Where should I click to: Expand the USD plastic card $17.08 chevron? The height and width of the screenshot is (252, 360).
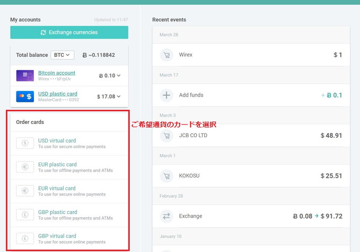click(x=119, y=97)
